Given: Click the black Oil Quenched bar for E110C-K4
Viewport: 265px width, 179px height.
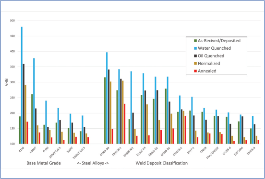Looking at the screenshot, I should (145, 117).
